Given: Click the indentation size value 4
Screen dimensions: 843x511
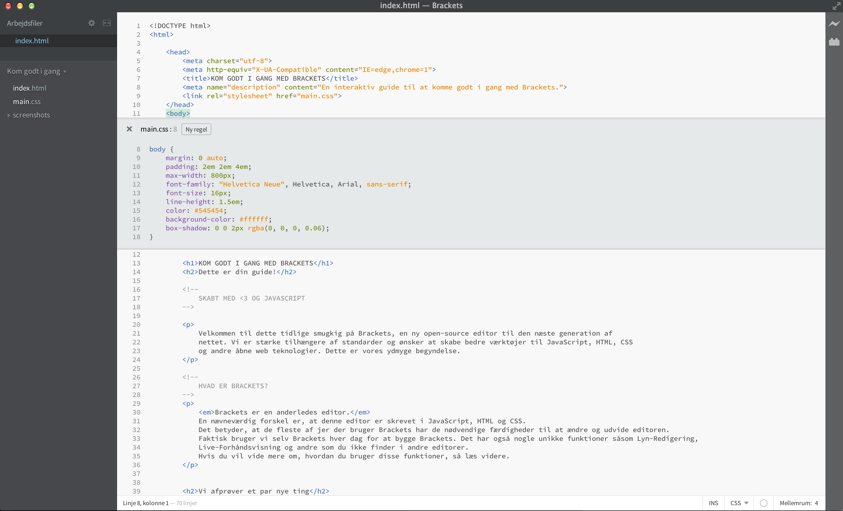Looking at the screenshot, I should (x=816, y=503).
